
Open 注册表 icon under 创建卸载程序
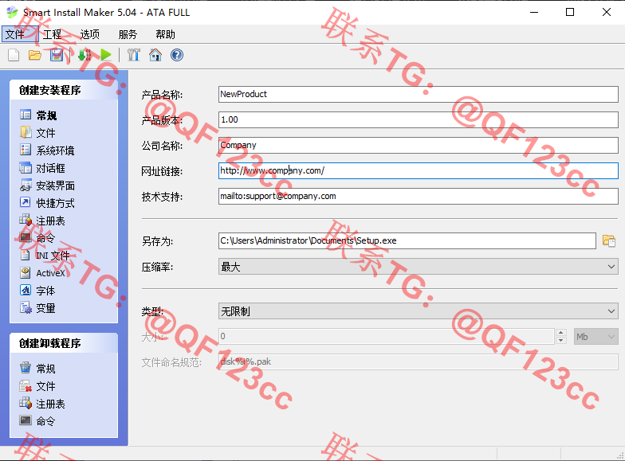[x=26, y=403]
